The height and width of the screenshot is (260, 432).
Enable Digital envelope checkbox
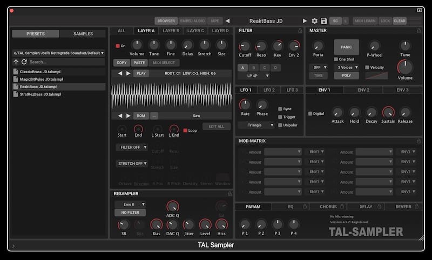(x=310, y=114)
